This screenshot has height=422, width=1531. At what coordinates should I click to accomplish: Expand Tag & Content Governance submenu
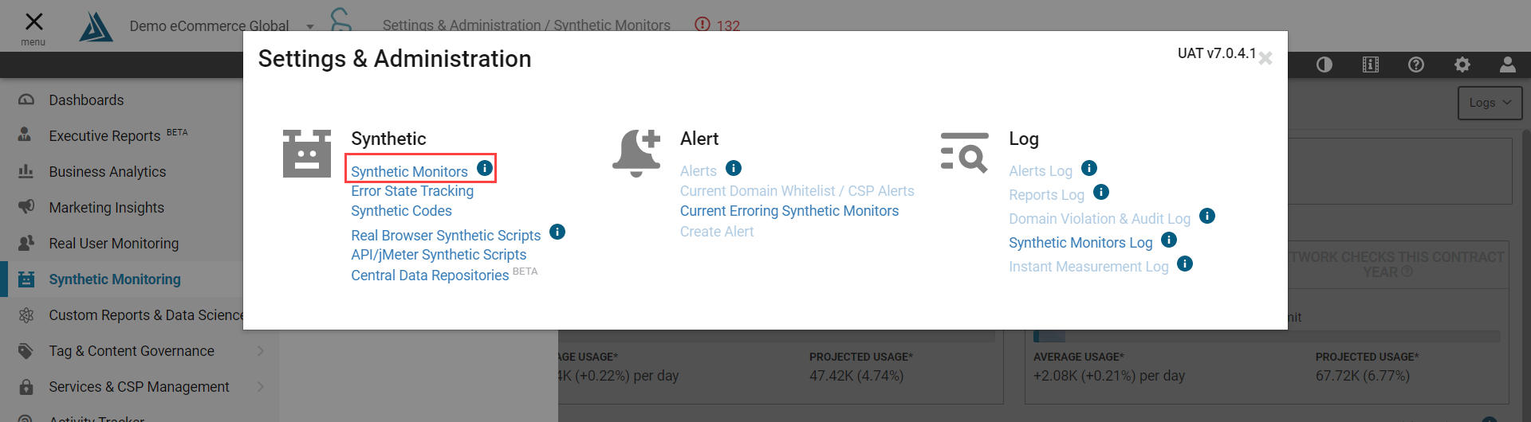coord(261,351)
